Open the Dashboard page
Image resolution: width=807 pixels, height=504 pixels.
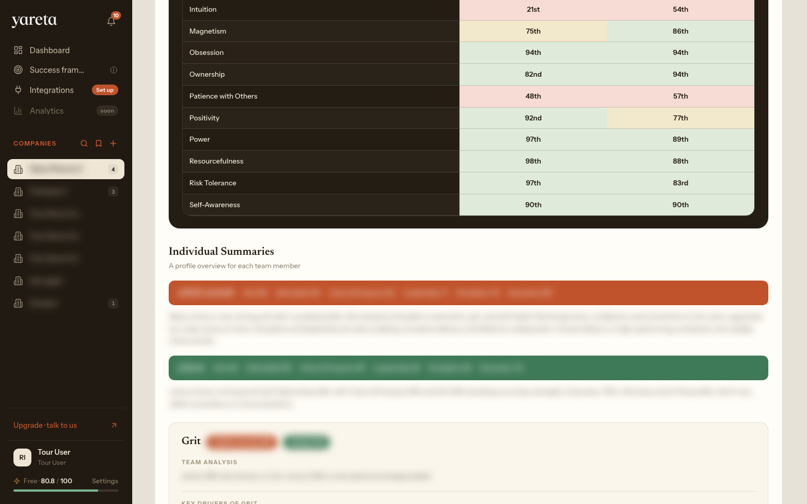click(x=66, y=50)
